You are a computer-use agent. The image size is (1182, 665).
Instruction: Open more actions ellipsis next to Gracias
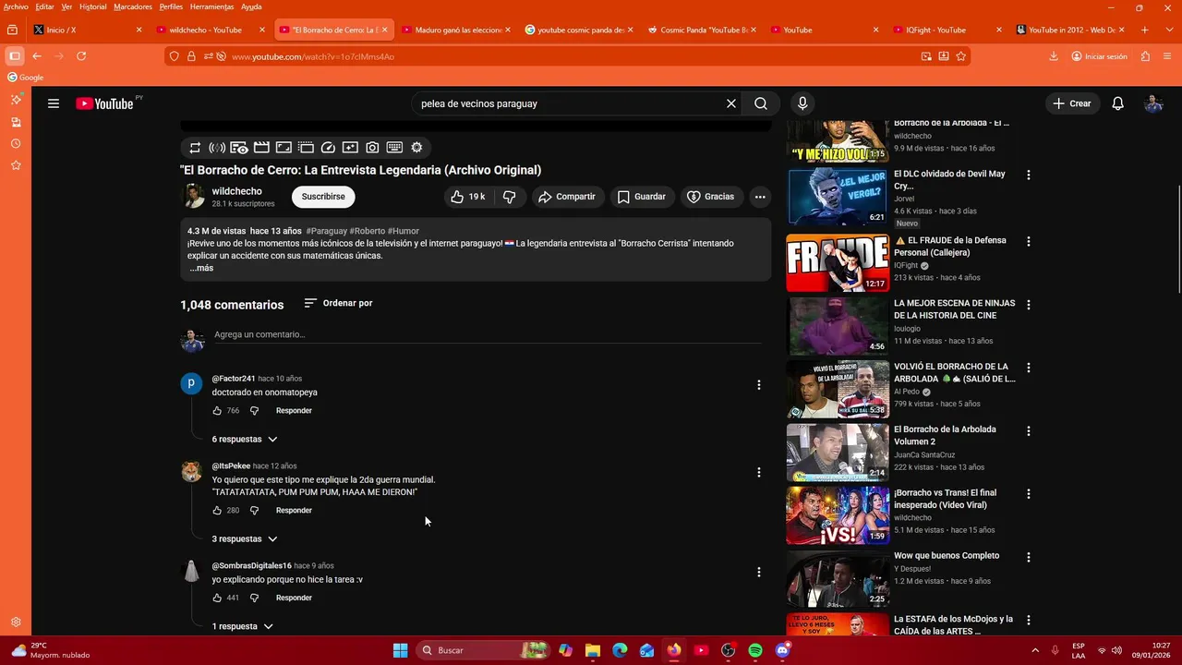point(760,197)
